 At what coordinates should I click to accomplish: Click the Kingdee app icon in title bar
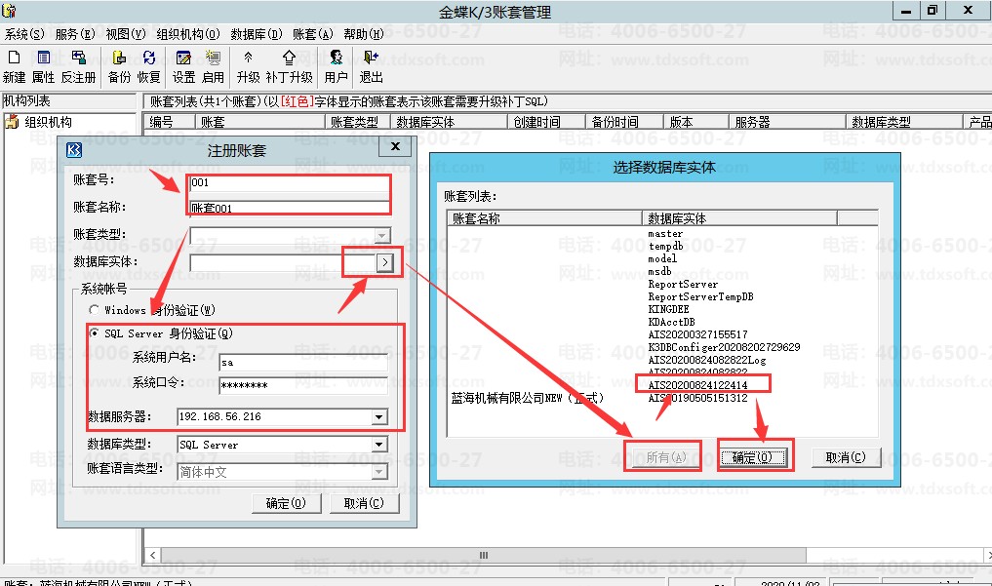click(9, 11)
